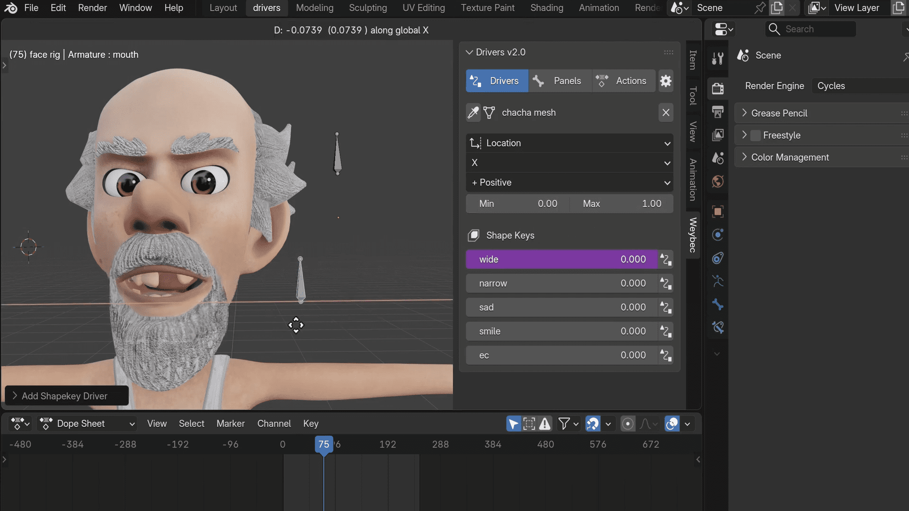Open the Location channel dropdown
The height and width of the screenshot is (511, 909).
coord(569,143)
